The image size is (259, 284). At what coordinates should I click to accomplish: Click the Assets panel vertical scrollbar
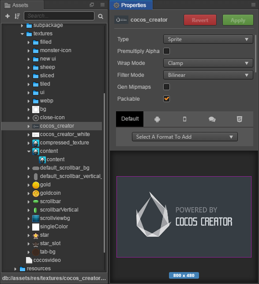[104, 173]
